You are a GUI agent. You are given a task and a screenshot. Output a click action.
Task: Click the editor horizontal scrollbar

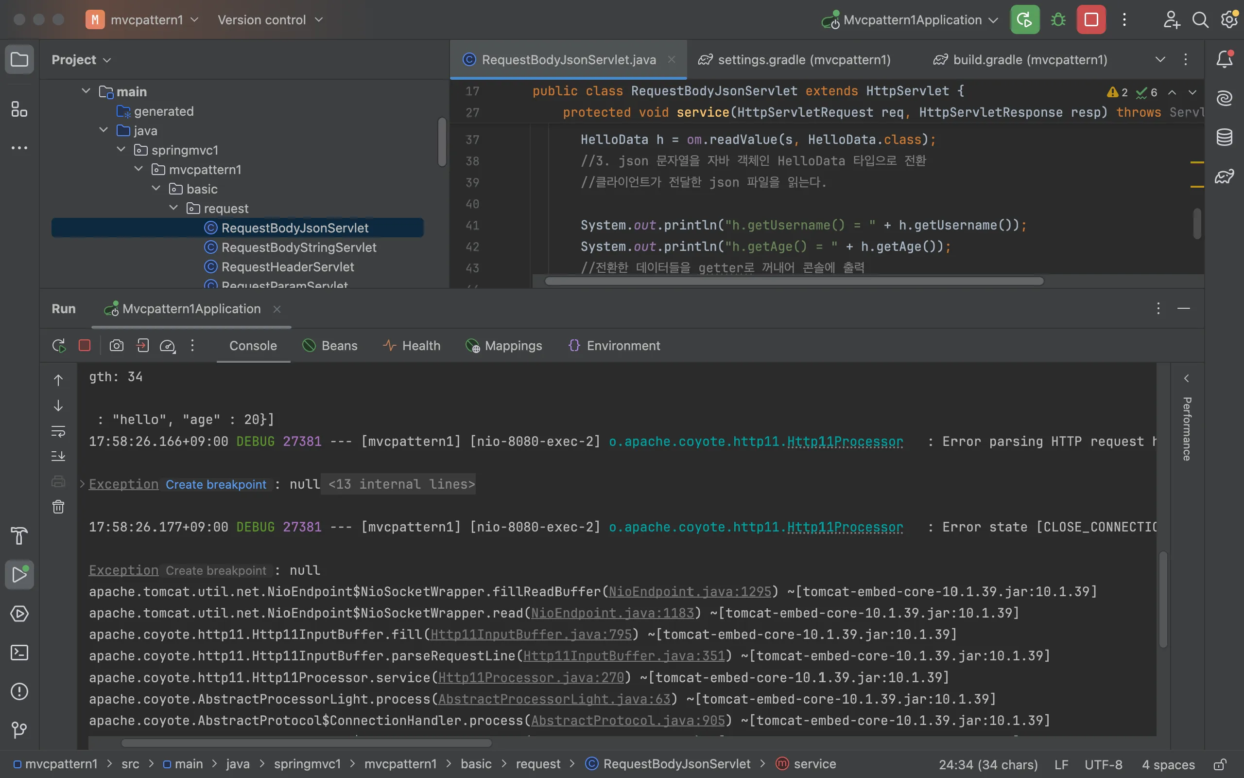coord(794,281)
